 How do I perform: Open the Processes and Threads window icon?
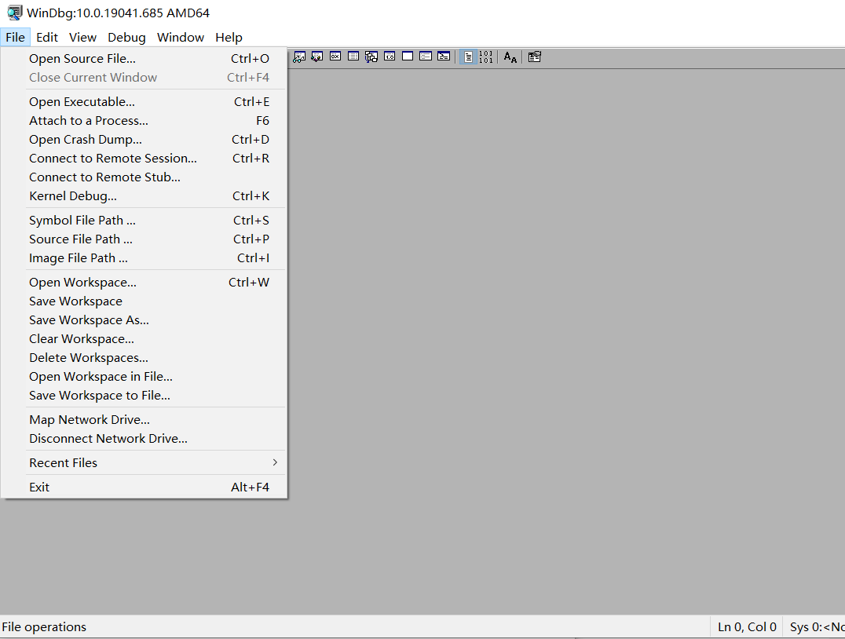426,57
